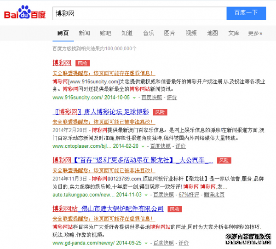Click the 虚假信息 warning under first result 博彩网
Image resolution: width=276 pixels, height=249 pixels.
coord(104,73)
